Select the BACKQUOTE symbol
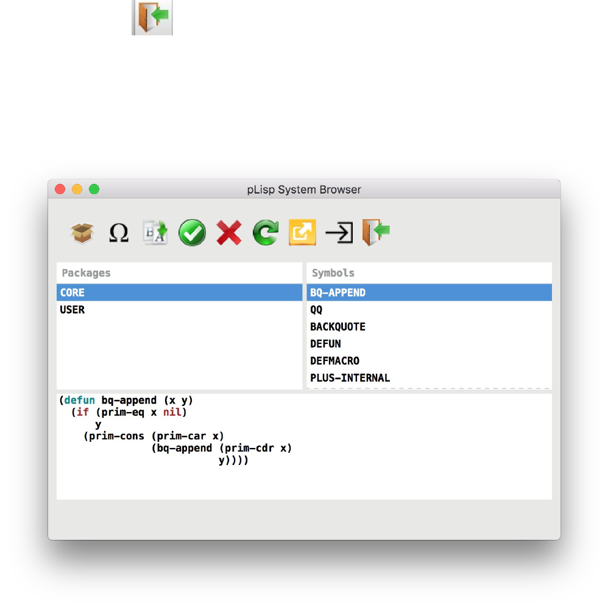608x608 pixels. [x=429, y=326]
